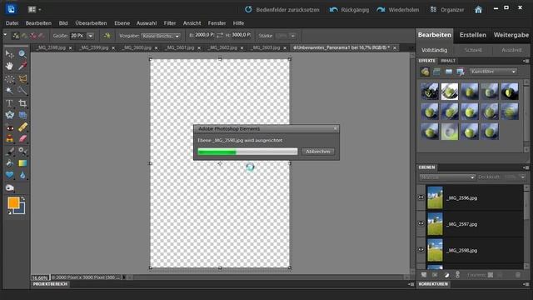Click the green alignment progress bar
The height and width of the screenshot is (300, 533).
click(x=247, y=152)
